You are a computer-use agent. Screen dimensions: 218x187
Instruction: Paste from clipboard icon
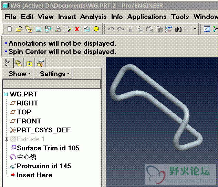tap(149, 29)
